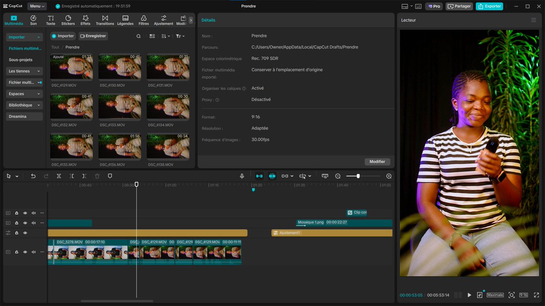Hide the Mosaique 1.png track with eye icon

pos(25,223)
